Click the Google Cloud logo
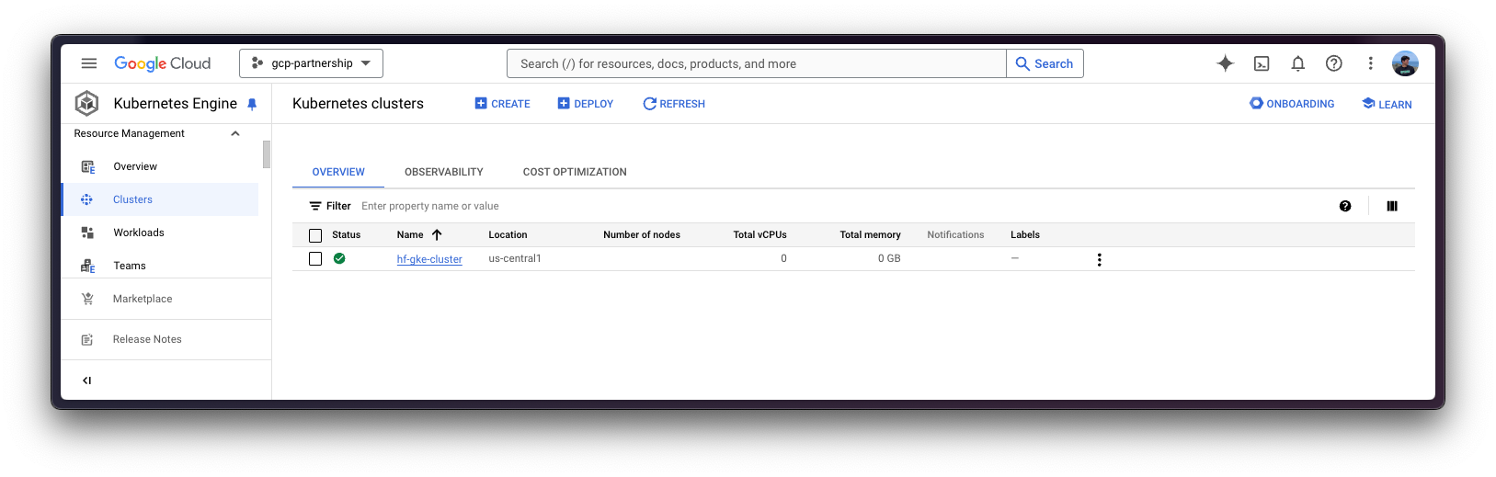 [x=163, y=63]
